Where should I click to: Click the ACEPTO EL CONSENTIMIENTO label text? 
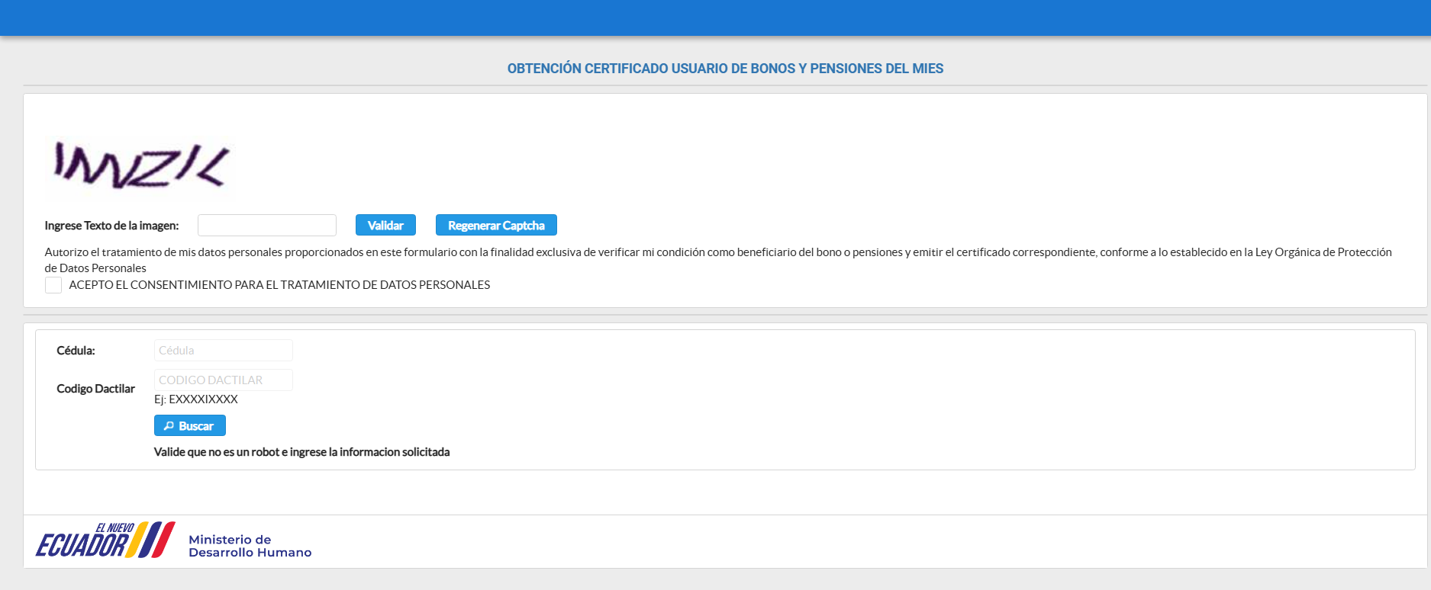point(279,285)
